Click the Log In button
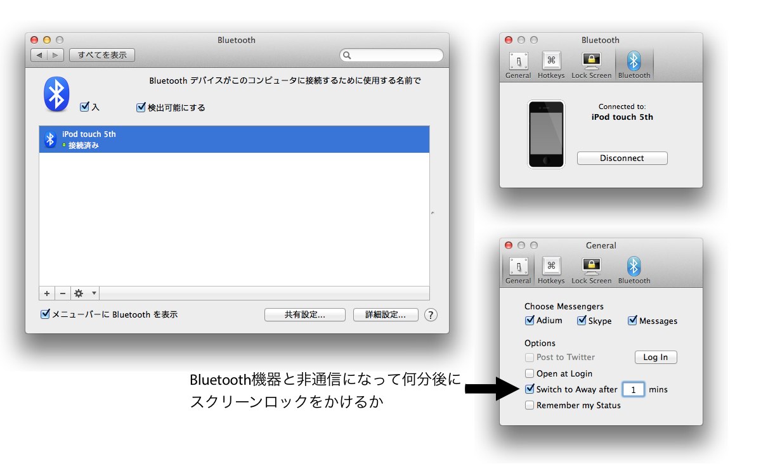This screenshot has width=761, height=464. point(656,357)
